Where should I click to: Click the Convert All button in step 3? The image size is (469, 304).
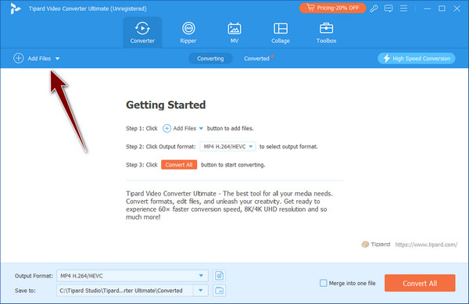[x=179, y=165]
